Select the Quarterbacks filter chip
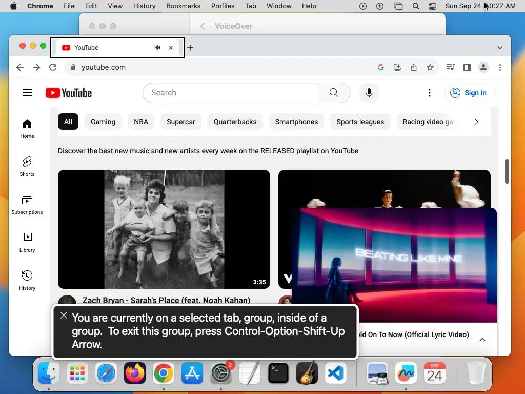525x394 pixels. click(235, 122)
